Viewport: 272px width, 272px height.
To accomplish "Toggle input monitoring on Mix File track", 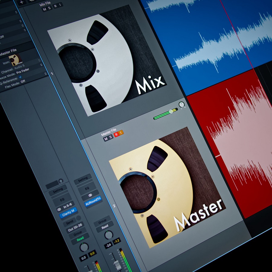I will point(60,5).
